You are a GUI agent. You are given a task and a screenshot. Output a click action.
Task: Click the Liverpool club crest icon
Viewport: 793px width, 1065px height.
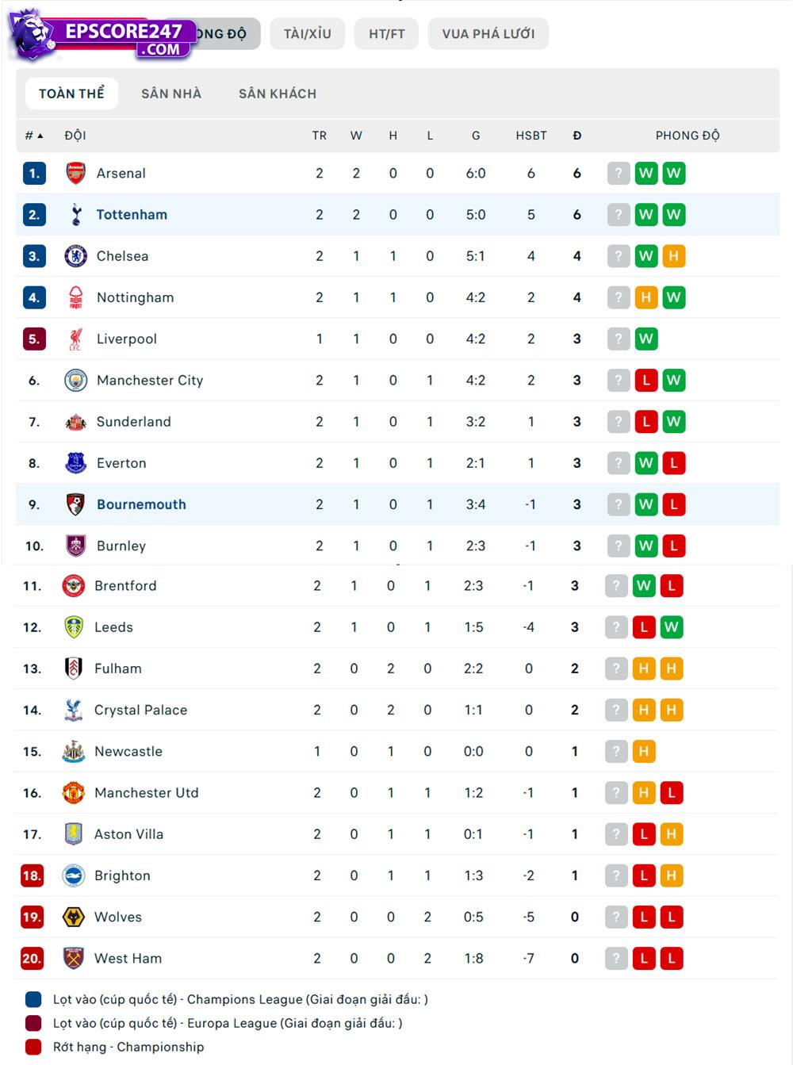click(x=75, y=339)
